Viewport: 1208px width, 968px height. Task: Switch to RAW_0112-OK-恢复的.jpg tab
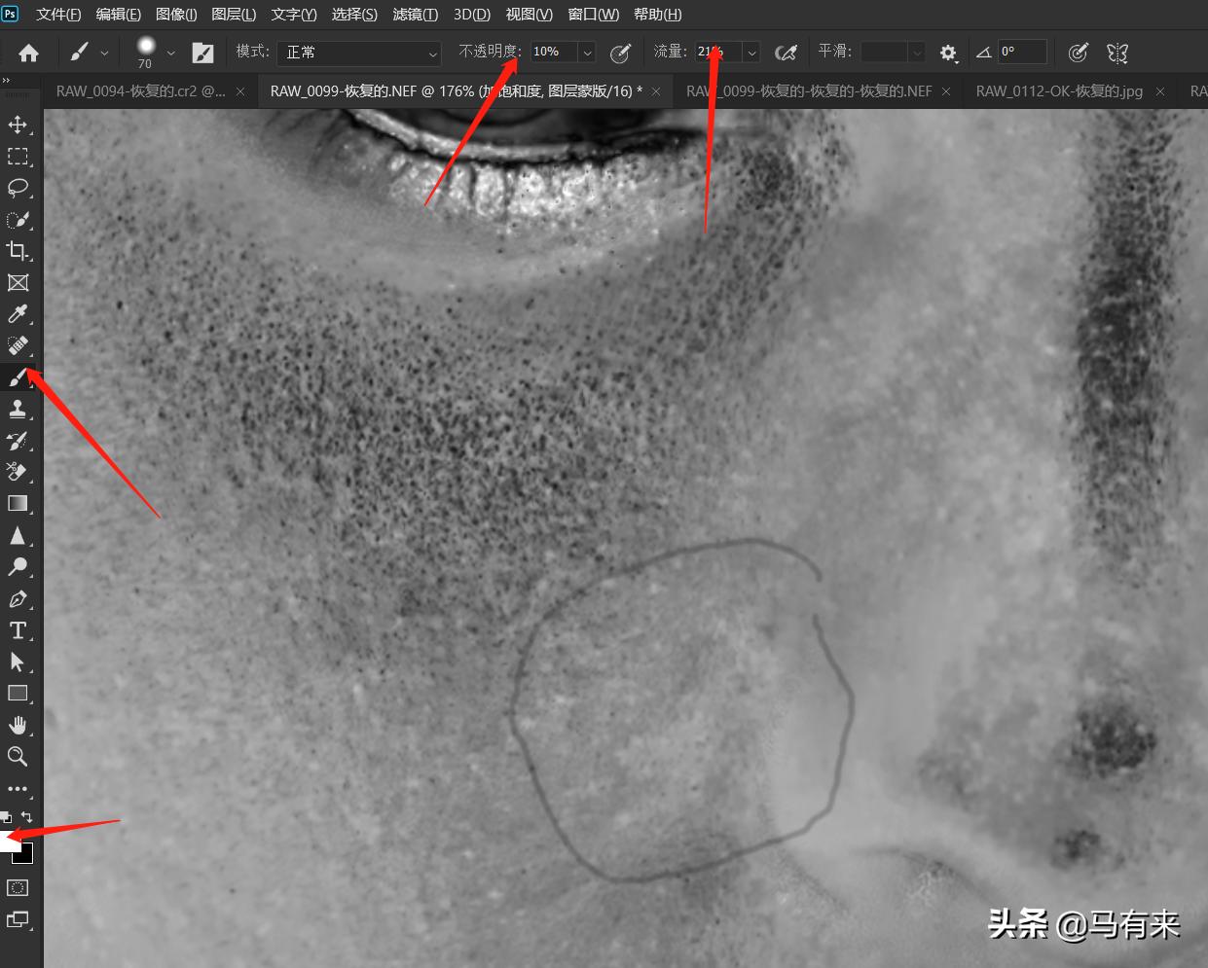[x=1059, y=91]
